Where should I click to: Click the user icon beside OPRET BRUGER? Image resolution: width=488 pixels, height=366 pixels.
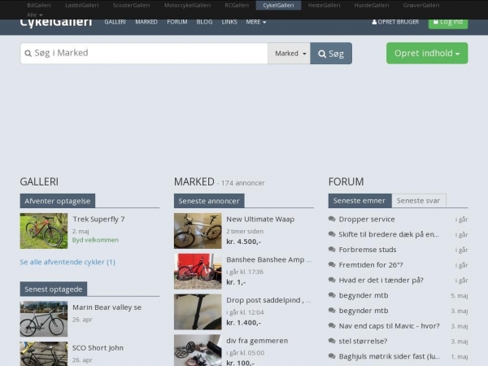374,22
